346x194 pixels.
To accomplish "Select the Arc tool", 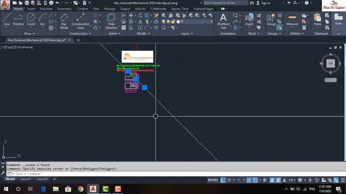I will click(42, 19).
